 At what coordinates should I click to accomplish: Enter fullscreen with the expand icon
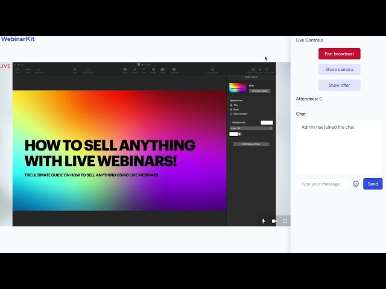point(285,221)
